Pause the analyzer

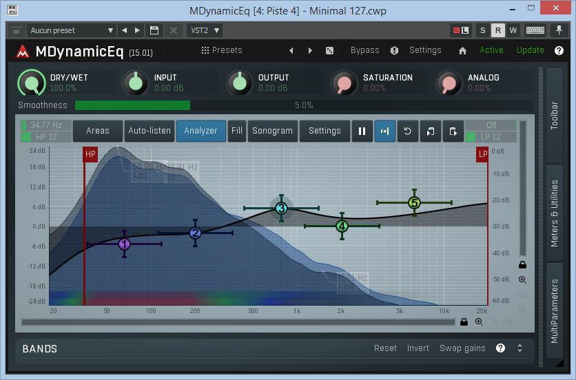(362, 131)
